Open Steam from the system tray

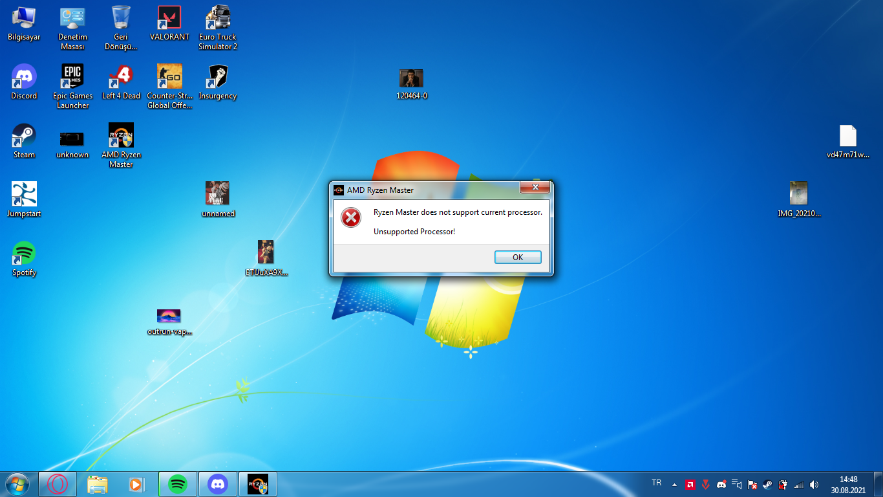click(767, 485)
